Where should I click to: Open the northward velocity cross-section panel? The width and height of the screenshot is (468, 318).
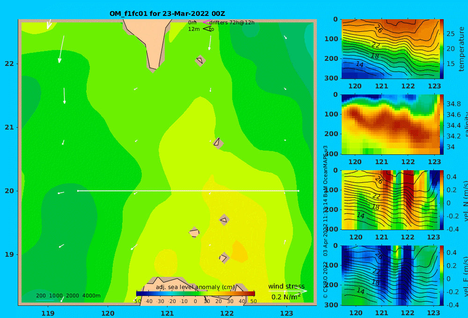click(x=390, y=200)
